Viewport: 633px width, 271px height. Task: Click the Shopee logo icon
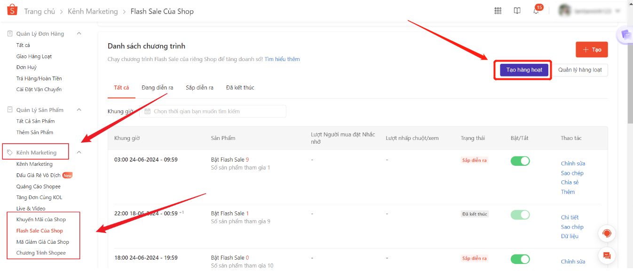tap(12, 10)
